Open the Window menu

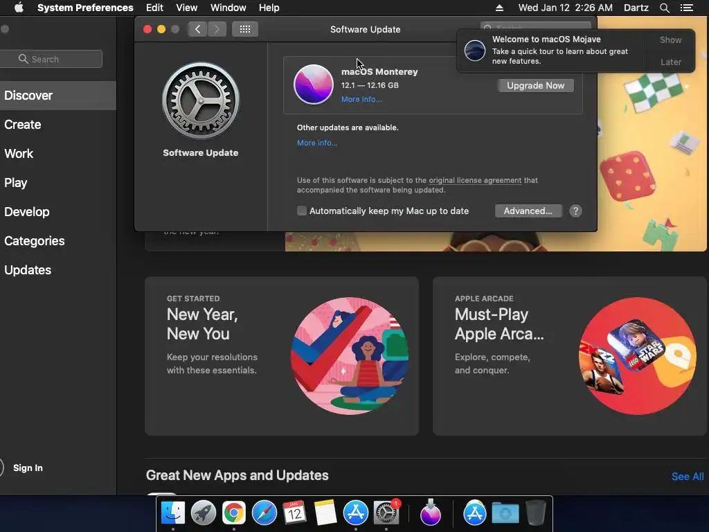pyautogui.click(x=228, y=8)
